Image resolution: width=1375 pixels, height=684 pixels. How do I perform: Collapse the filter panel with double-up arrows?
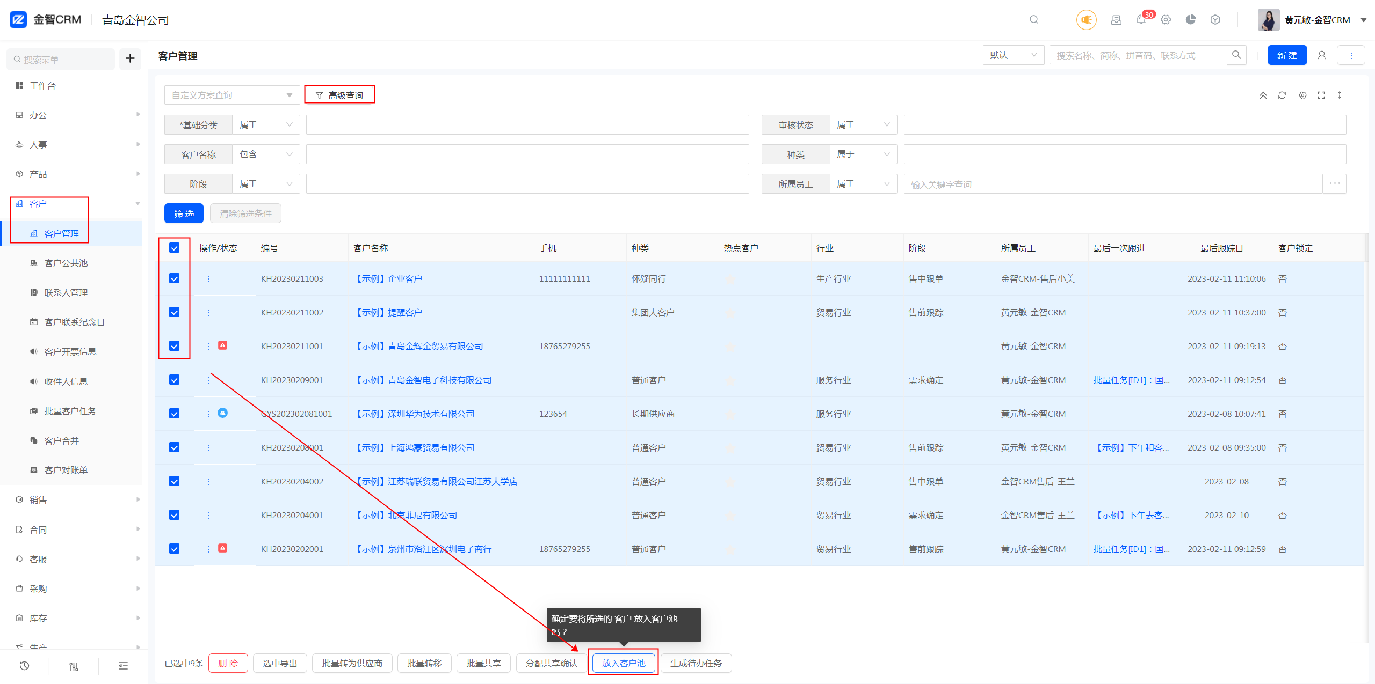pos(1263,95)
